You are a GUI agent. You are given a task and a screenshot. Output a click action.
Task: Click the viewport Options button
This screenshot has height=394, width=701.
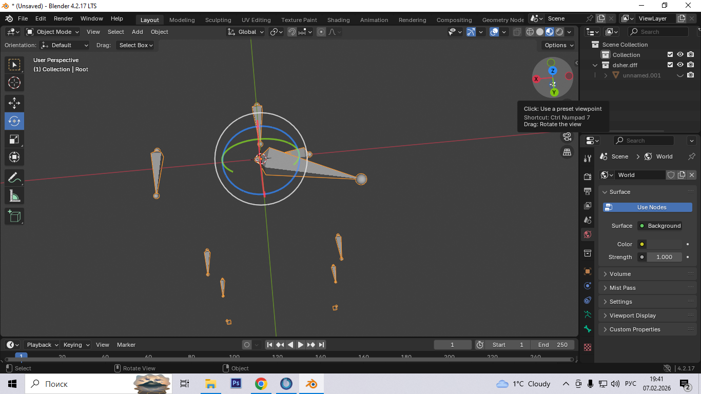[559, 45]
